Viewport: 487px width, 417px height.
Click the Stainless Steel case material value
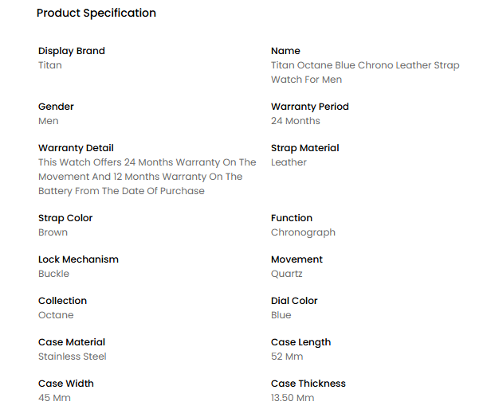73,357
